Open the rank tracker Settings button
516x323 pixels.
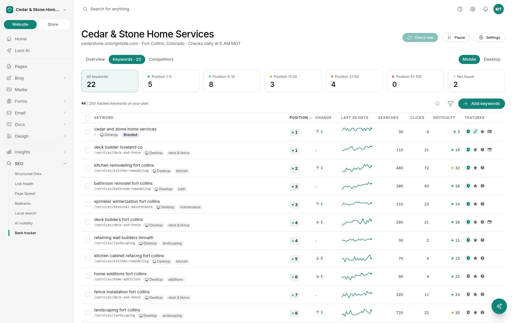pyautogui.click(x=489, y=37)
